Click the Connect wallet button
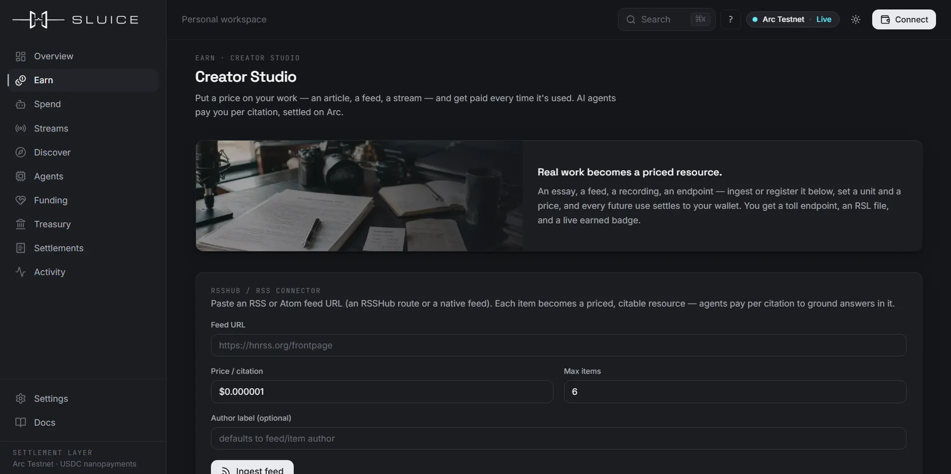 [x=904, y=19]
